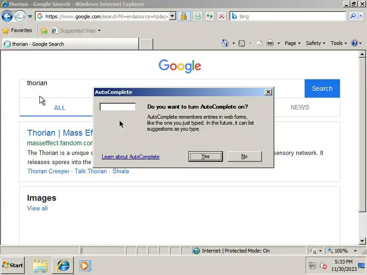
Task: Open the Windows Start menu
Action: pyautogui.click(x=13, y=265)
